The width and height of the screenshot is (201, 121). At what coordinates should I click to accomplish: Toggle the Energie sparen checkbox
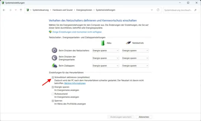point(53,87)
